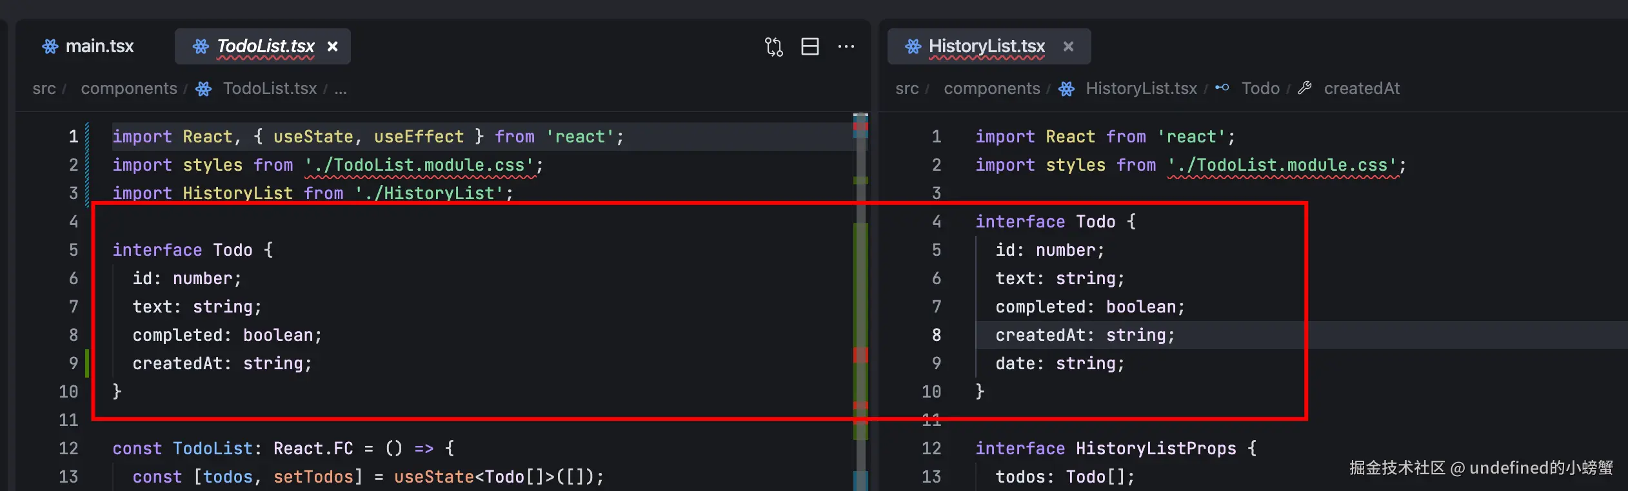Click the Todo interface breadcrumb

(x=1260, y=88)
